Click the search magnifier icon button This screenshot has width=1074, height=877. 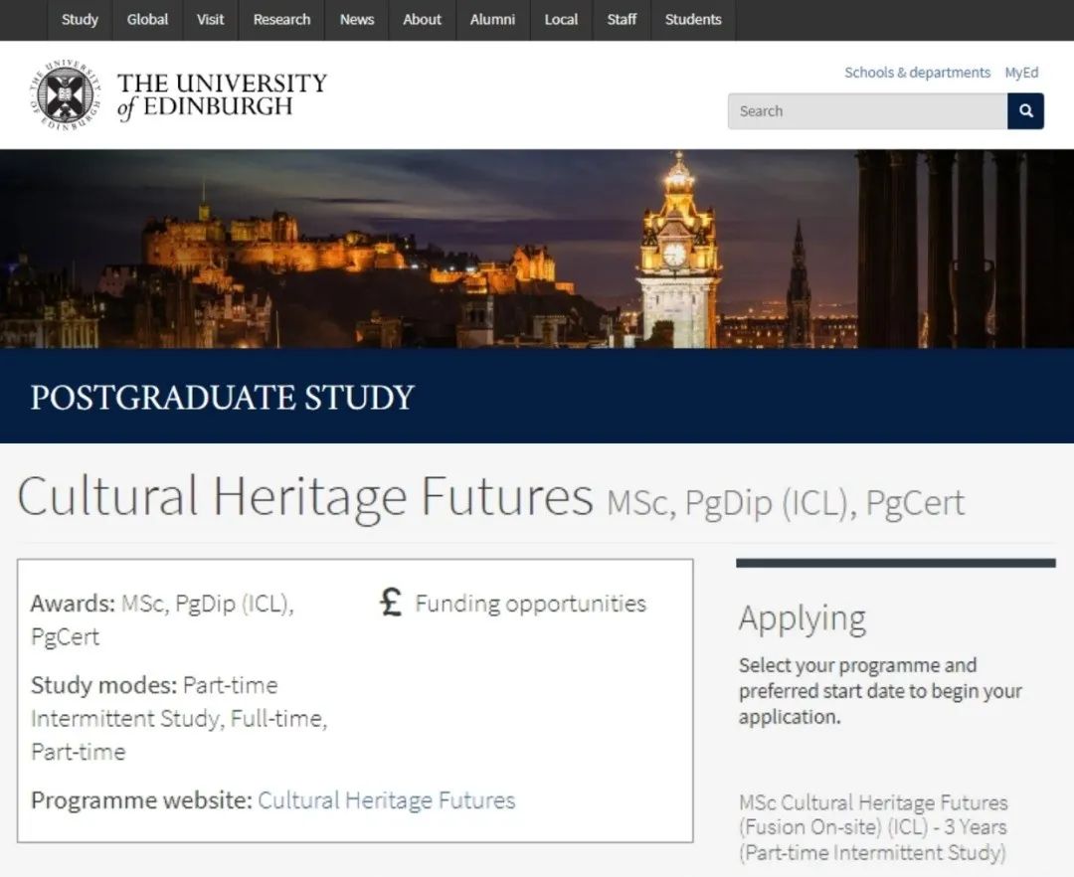tap(1025, 111)
